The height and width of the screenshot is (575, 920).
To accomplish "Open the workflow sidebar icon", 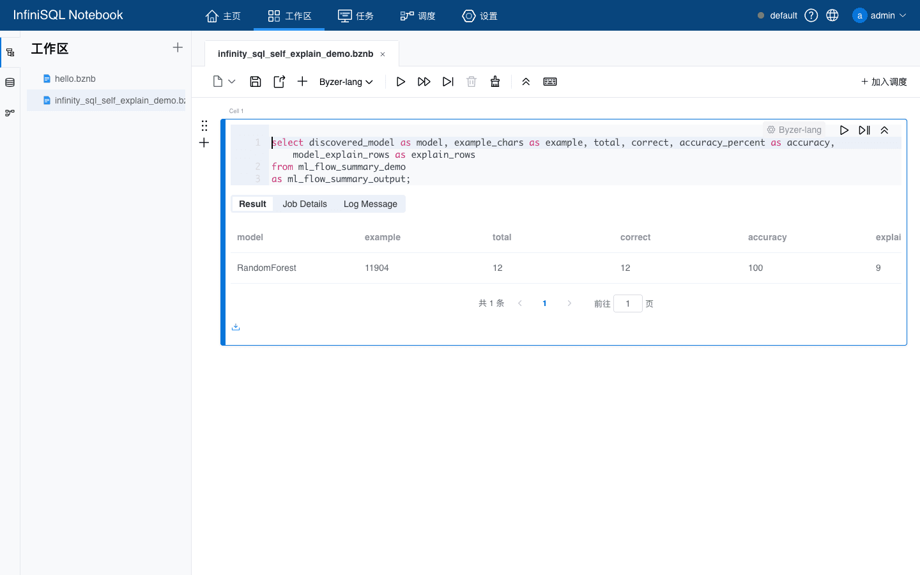I will pos(10,112).
